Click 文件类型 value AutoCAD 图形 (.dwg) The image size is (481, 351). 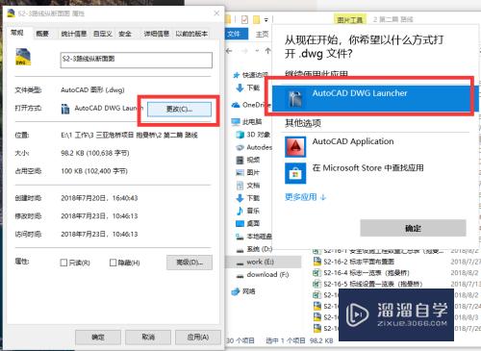(x=92, y=90)
